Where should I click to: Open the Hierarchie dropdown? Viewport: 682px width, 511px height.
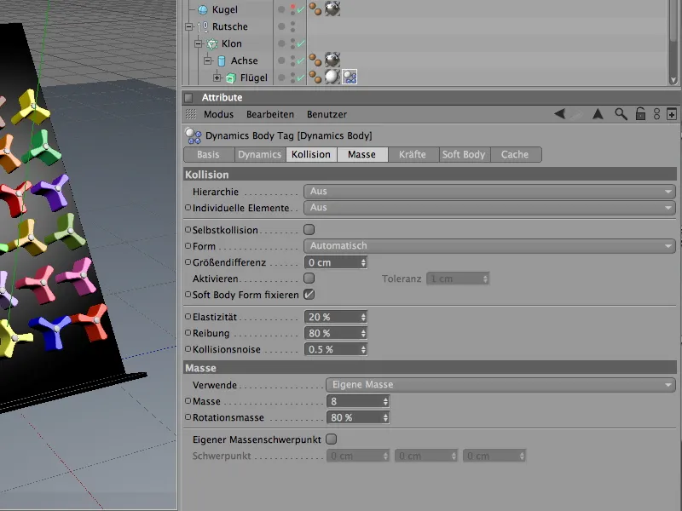(x=489, y=191)
